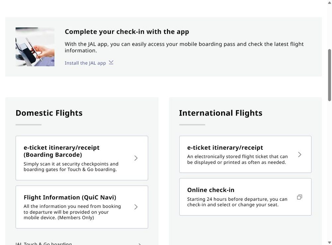
Task: Click the download arrow icon beside Install the JAL app
Action: click(x=111, y=62)
